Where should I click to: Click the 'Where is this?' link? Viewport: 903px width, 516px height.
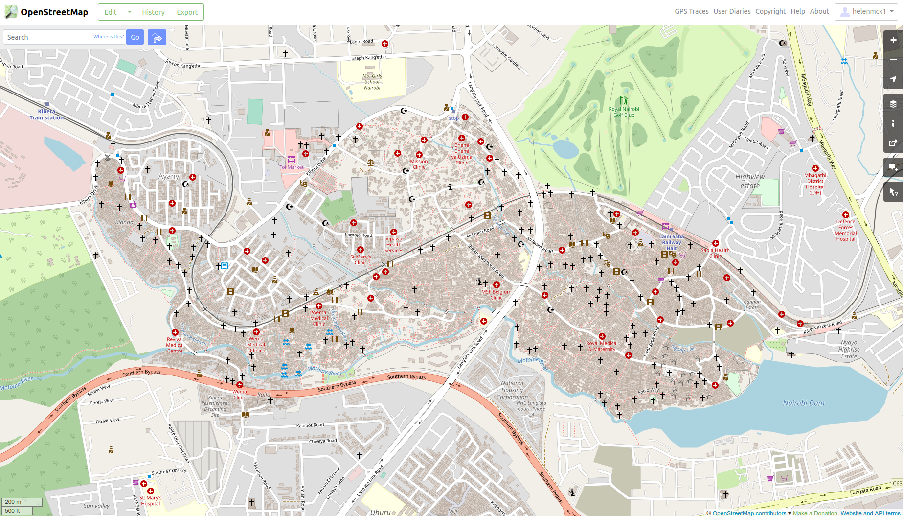(109, 37)
